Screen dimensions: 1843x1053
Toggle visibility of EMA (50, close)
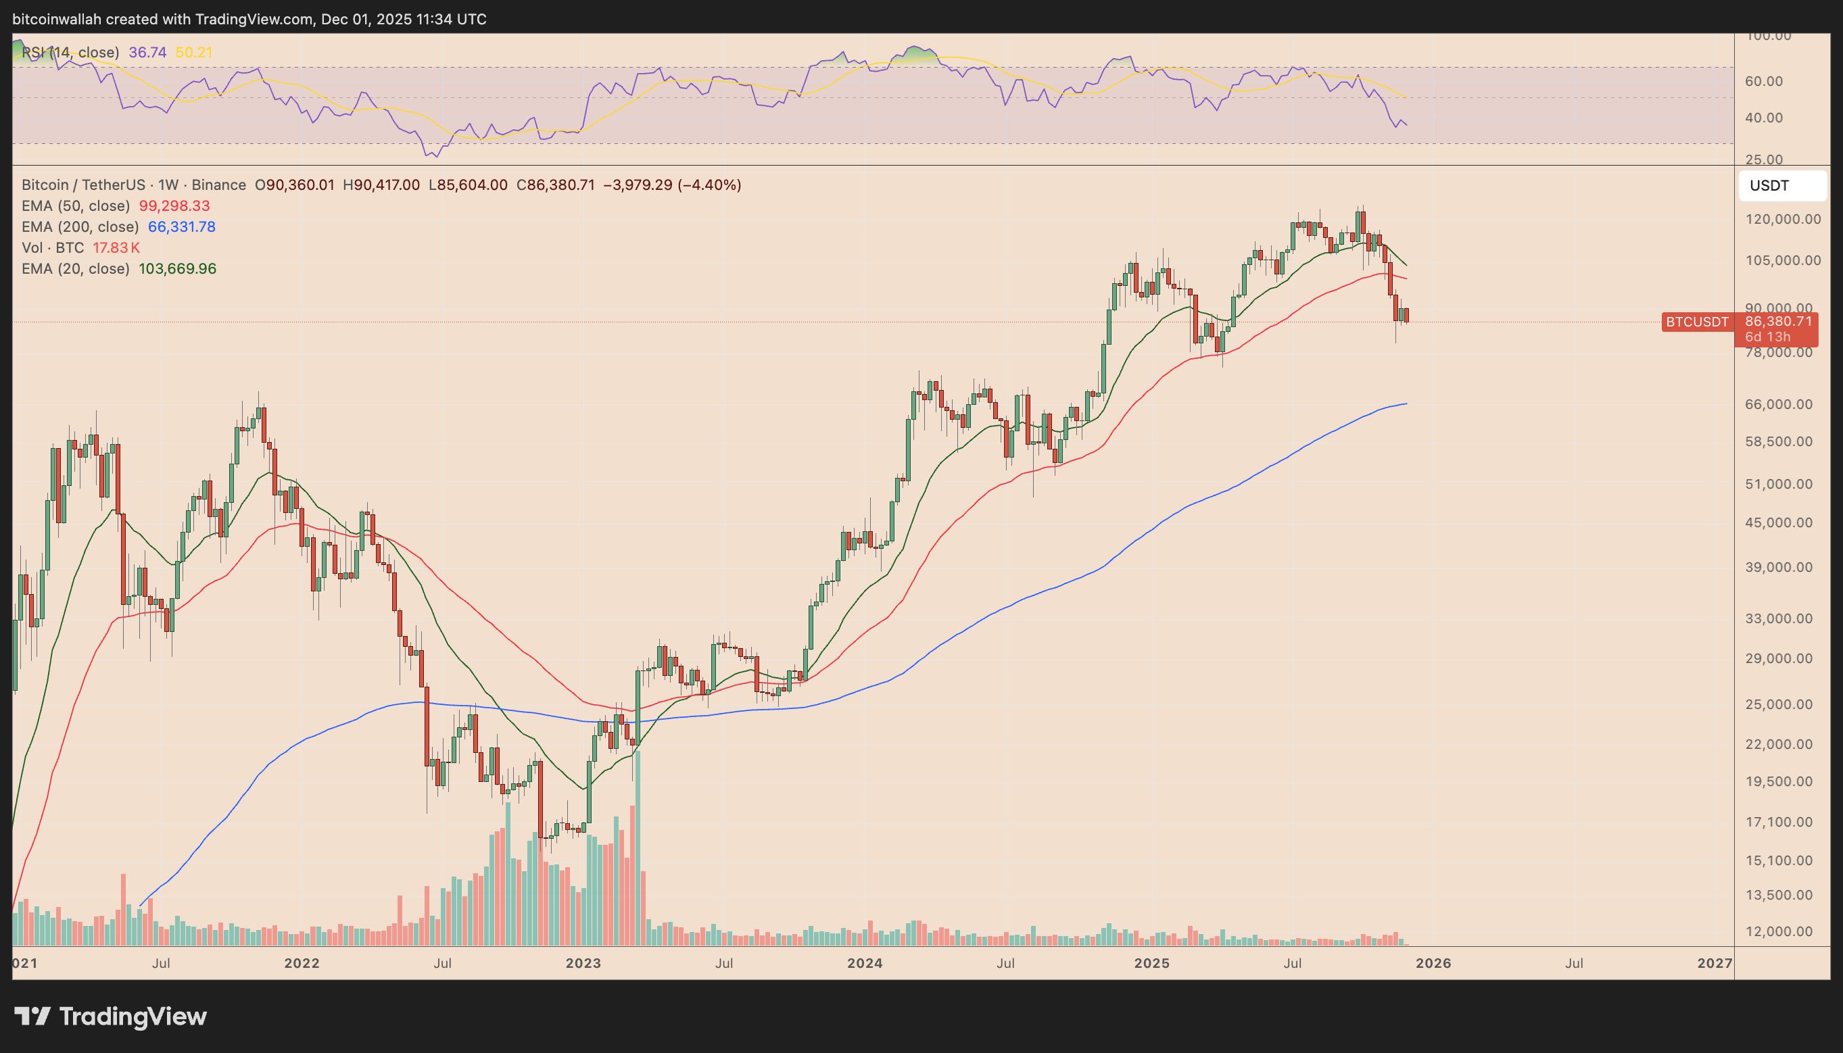[76, 206]
